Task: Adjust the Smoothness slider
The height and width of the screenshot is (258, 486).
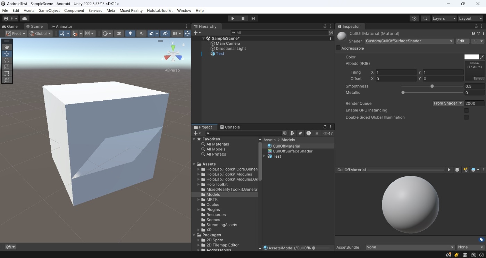Action: tap(432, 86)
